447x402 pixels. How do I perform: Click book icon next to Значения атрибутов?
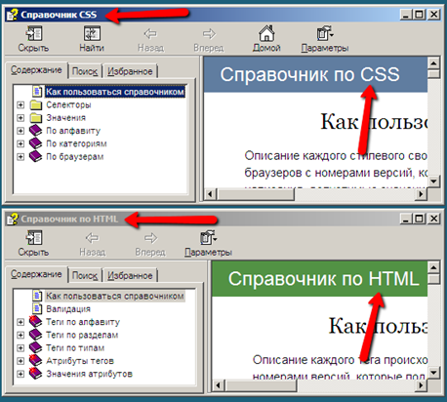point(36,374)
